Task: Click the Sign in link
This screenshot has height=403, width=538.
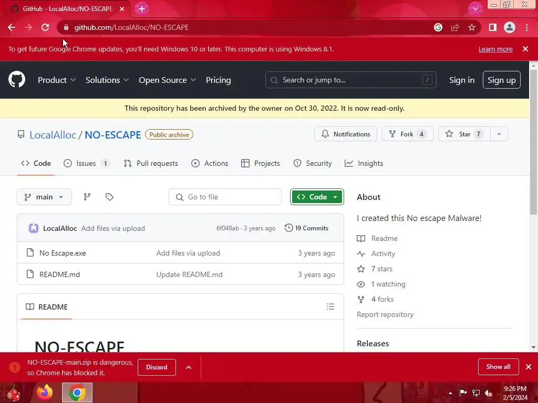Action: [462, 80]
